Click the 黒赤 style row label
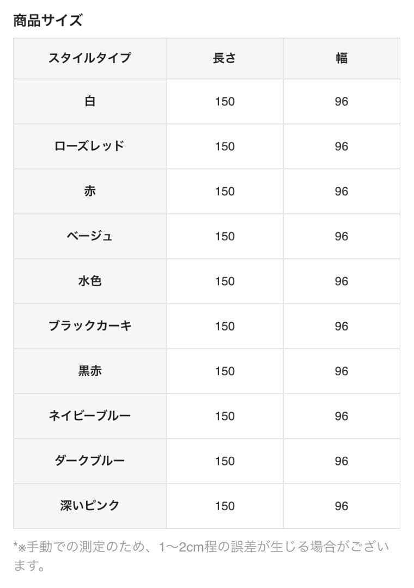This screenshot has width=414, height=588. point(90,371)
